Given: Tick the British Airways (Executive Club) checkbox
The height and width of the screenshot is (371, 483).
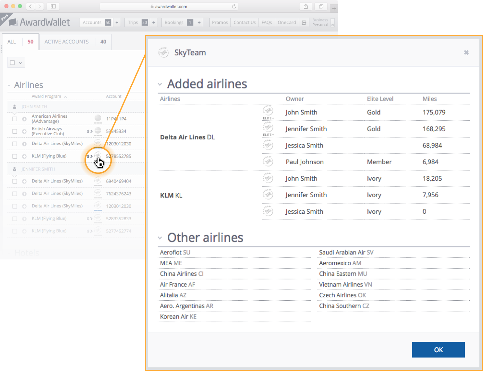Looking at the screenshot, I should coord(15,131).
